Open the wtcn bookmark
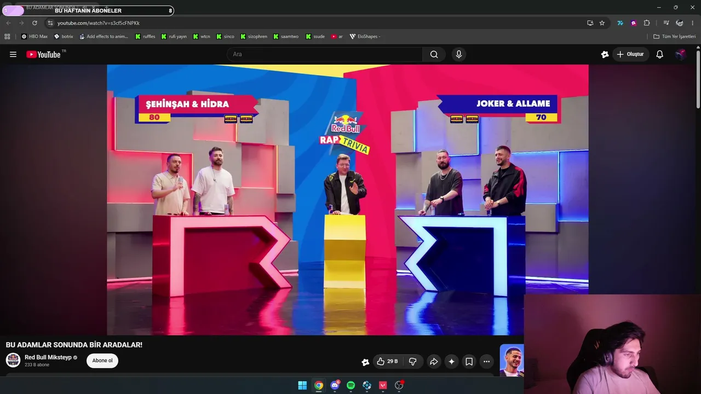This screenshot has width=701, height=394. tap(201, 37)
